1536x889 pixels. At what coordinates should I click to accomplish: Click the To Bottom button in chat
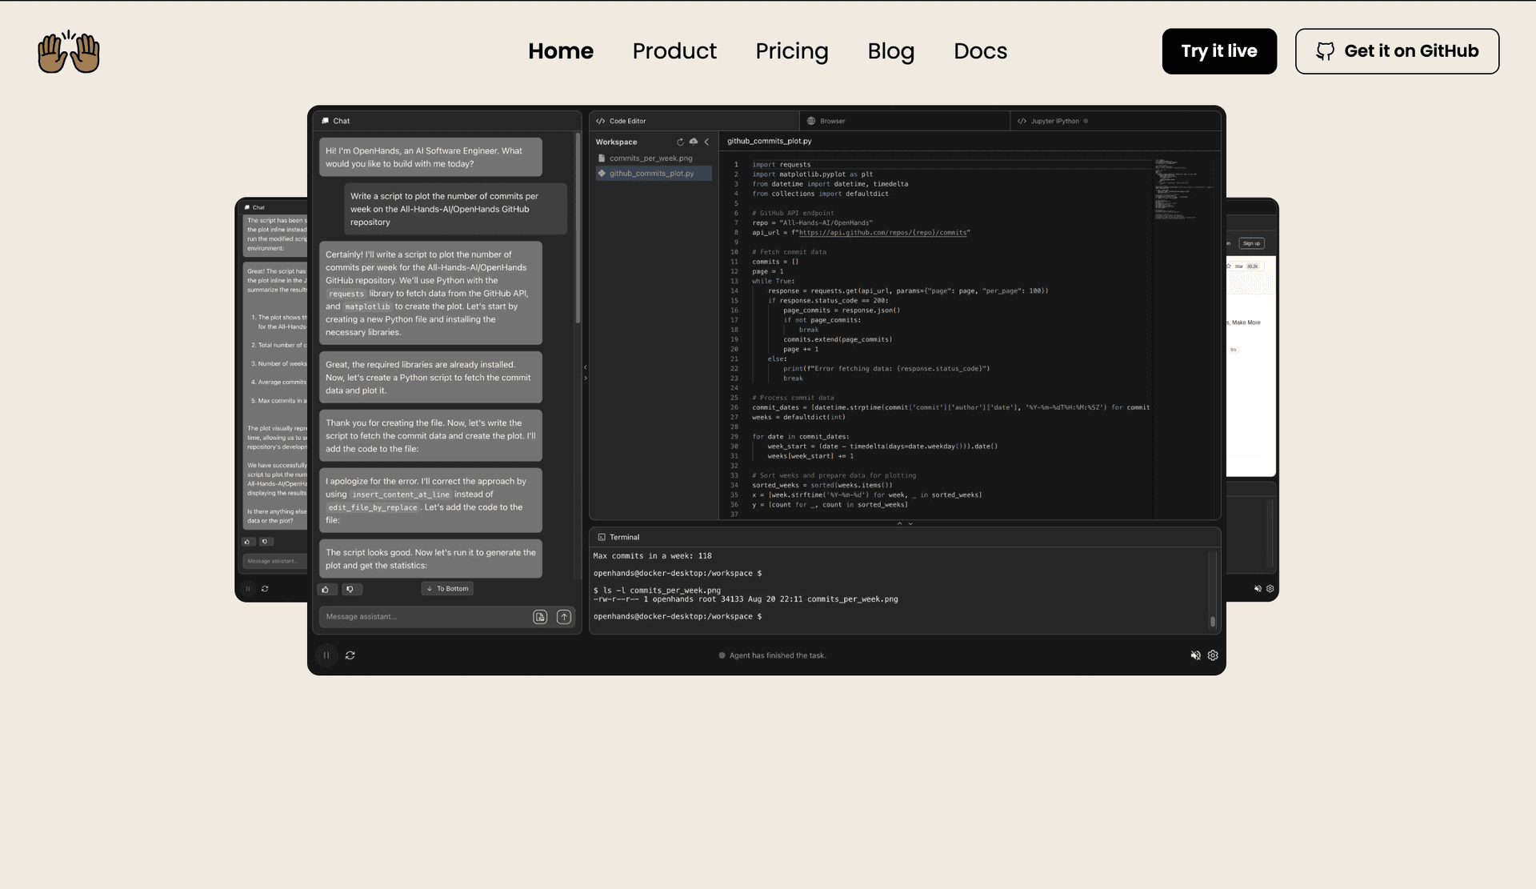click(447, 589)
